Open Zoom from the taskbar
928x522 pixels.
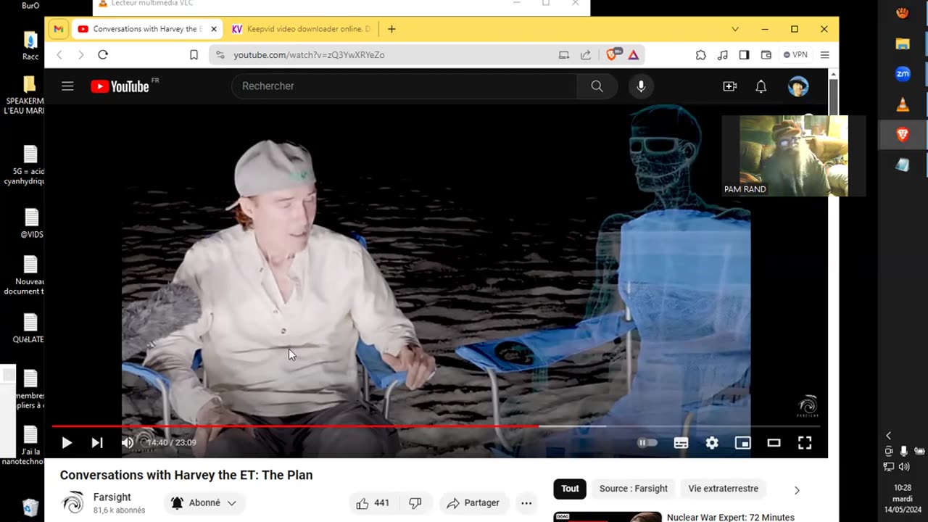[x=903, y=74]
